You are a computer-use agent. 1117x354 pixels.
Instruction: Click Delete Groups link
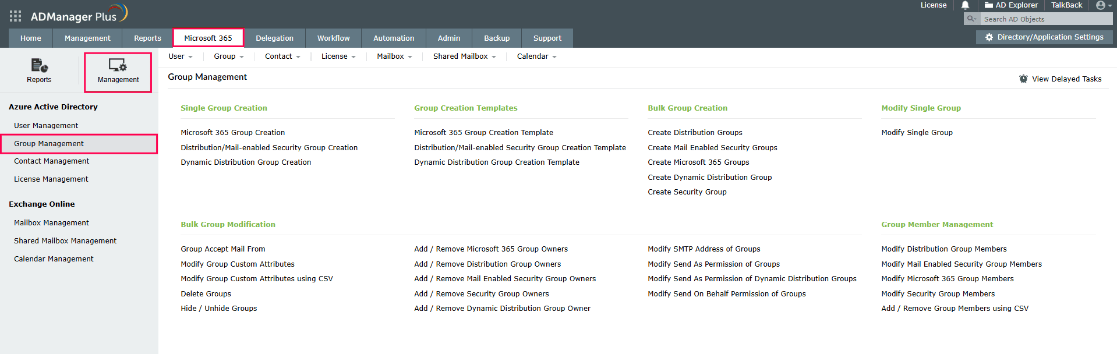tap(206, 294)
